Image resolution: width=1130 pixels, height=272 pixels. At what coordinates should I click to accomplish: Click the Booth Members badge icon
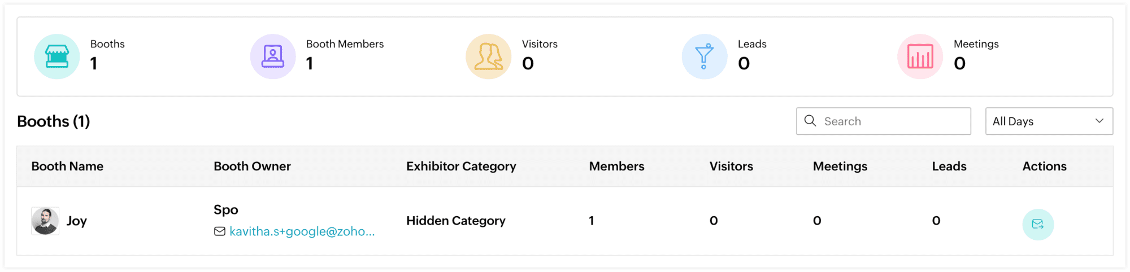273,56
